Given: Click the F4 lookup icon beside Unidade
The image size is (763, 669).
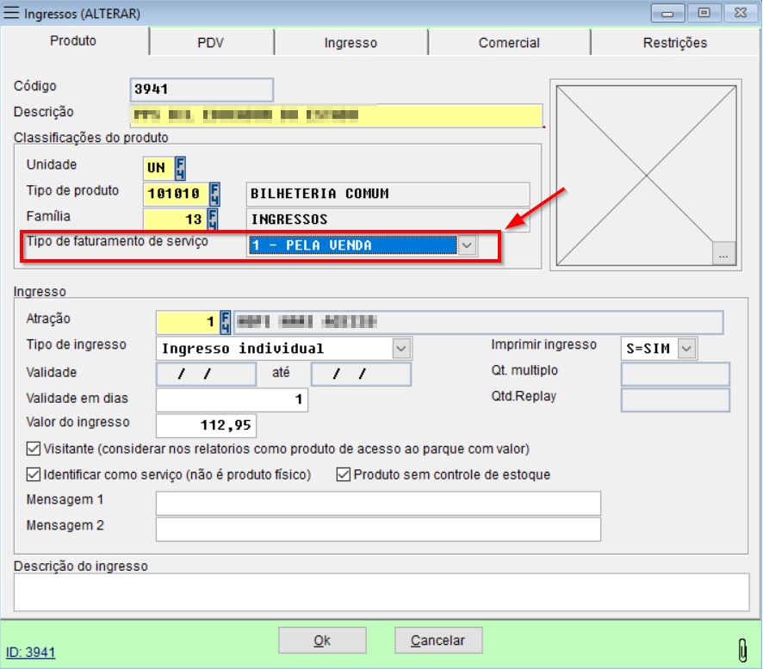Looking at the screenshot, I should pos(180,167).
